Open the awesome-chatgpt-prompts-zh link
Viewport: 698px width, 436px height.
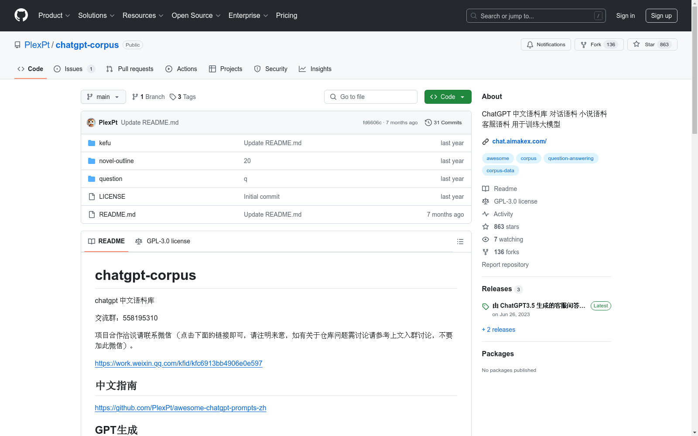pyautogui.click(x=181, y=408)
